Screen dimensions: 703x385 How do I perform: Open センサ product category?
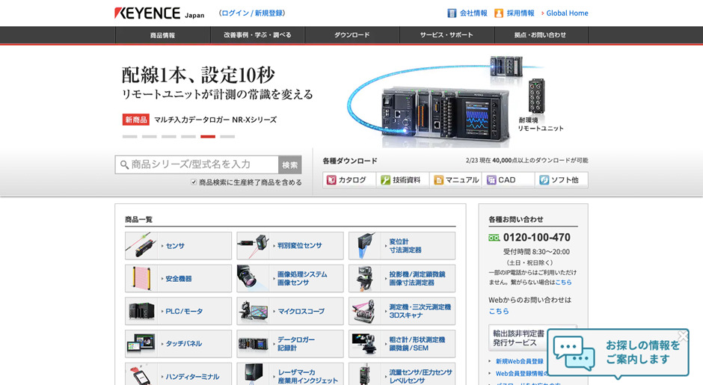point(179,246)
